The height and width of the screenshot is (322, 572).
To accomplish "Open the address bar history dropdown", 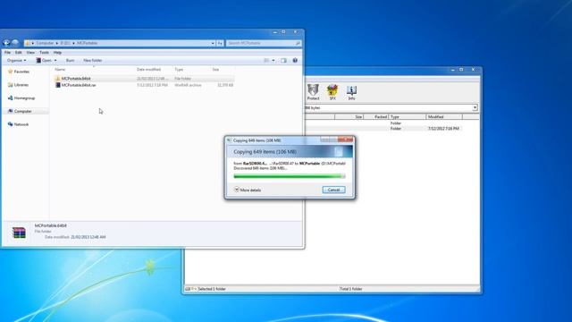I will point(213,43).
